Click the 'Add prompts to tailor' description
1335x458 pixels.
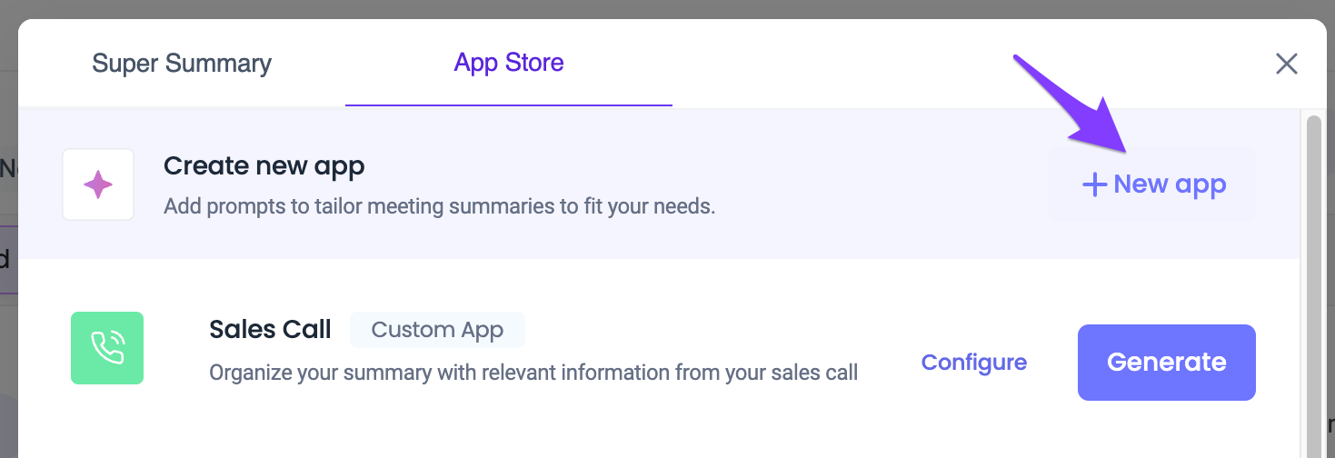click(440, 206)
